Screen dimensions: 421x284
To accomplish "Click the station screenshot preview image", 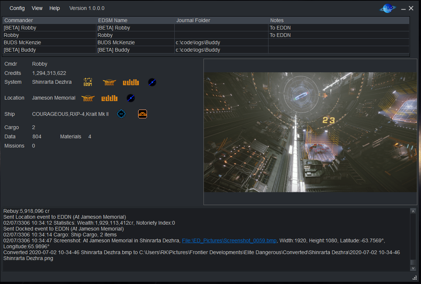I will coord(310,132).
